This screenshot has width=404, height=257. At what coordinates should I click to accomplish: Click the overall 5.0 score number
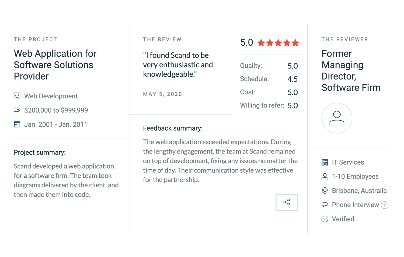pyautogui.click(x=246, y=42)
